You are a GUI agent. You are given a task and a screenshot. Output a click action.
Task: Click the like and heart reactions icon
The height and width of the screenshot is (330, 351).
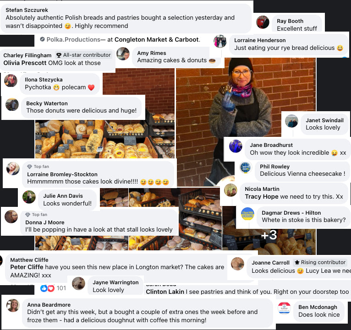point(47,288)
